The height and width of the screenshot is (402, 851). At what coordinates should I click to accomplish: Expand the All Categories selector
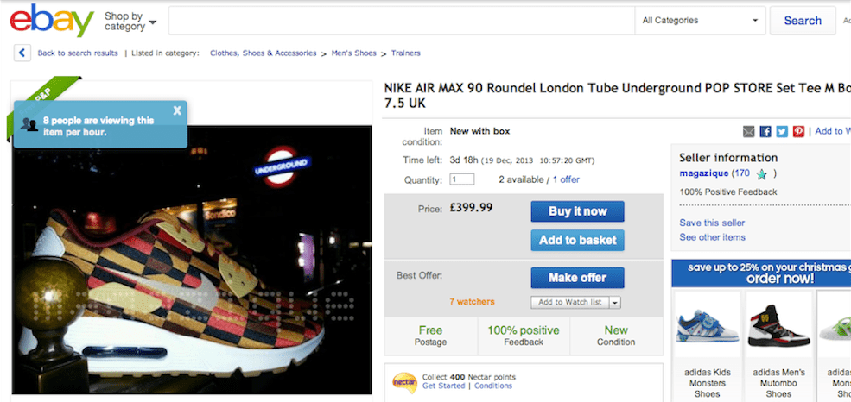[x=701, y=21]
